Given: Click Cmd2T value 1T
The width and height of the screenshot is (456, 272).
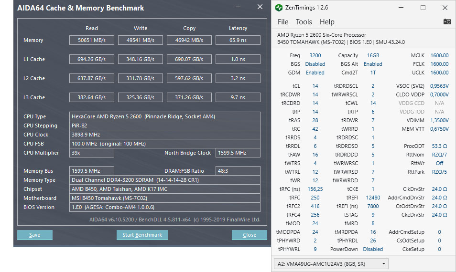Looking at the screenshot, I should 373,73.
